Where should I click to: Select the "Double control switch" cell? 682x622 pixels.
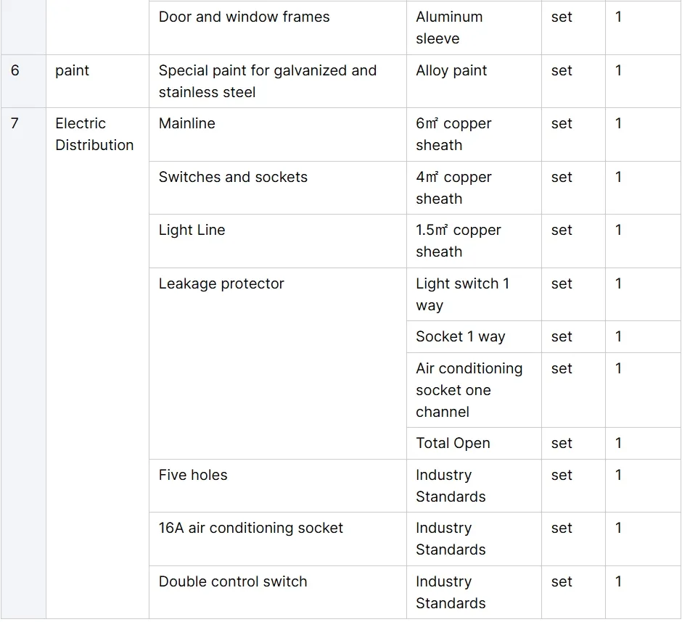[x=233, y=582]
